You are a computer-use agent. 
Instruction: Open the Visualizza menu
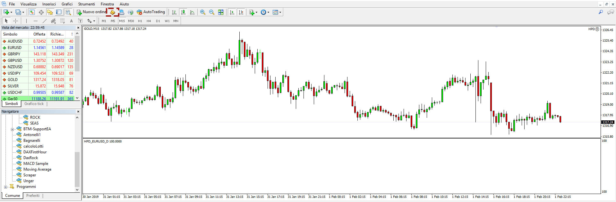click(x=28, y=4)
